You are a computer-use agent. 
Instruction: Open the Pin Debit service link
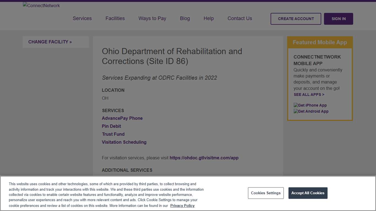pos(111,126)
